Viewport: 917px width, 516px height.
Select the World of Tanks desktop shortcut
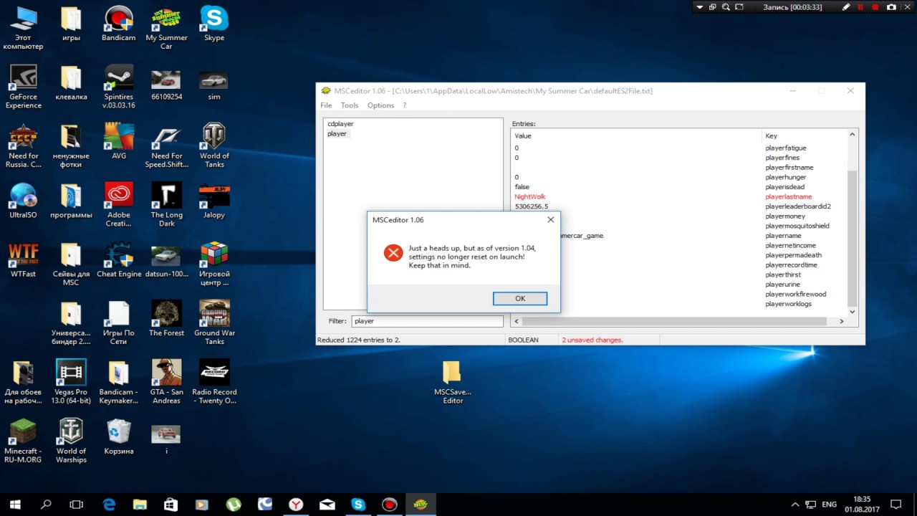214,146
